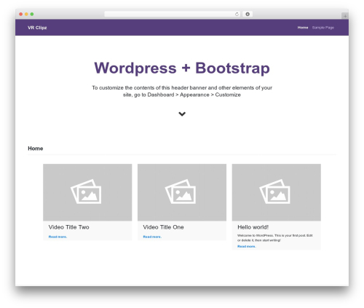Screen dimensions: 364x308
Task: Click the browser address bar
Action: point(173,14)
